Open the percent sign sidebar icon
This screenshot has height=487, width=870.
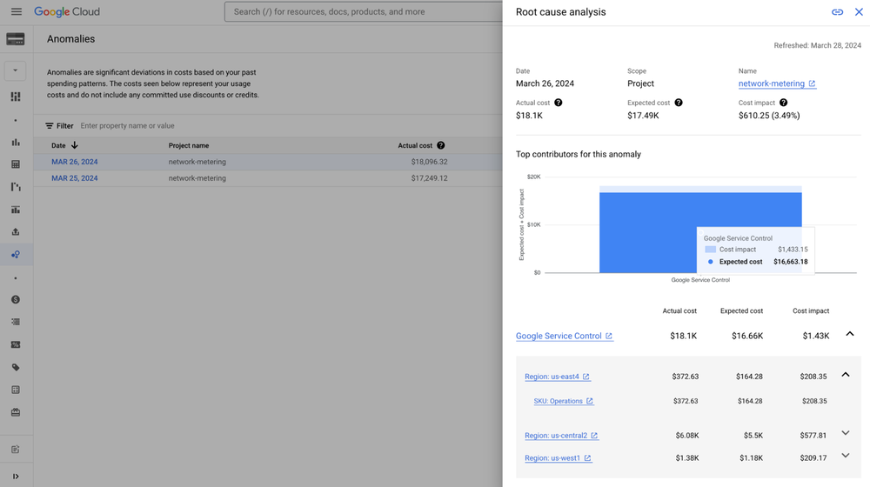pyautogui.click(x=16, y=344)
